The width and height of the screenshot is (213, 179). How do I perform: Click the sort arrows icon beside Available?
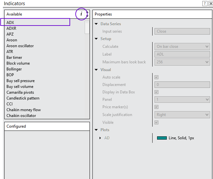[87, 14]
